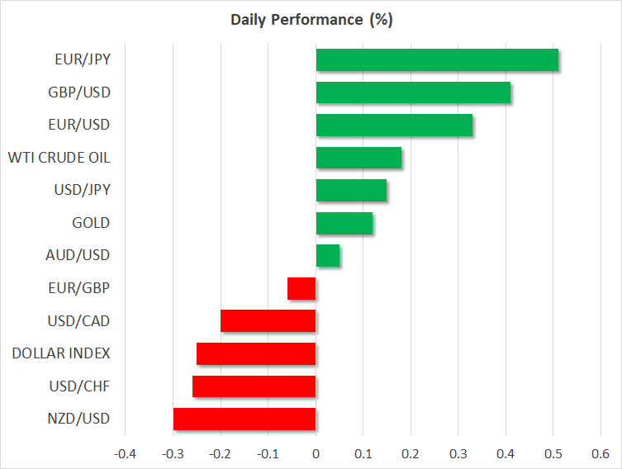
Task: Click the DOLLAR INDEX red bar
Action: [256, 353]
